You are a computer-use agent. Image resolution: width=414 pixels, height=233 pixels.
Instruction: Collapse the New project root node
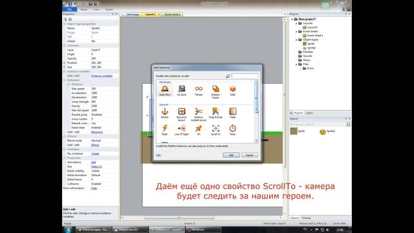pos(292,19)
